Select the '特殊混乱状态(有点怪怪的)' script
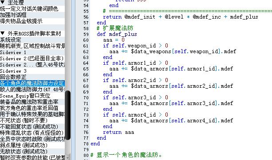 [x=32, y=133]
